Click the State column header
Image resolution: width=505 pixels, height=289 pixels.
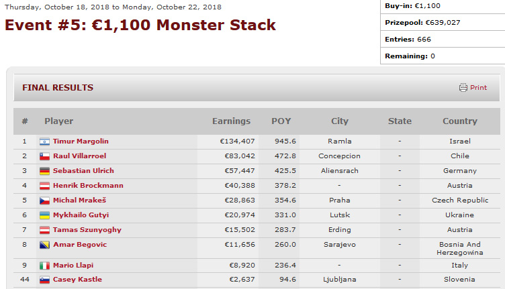(x=400, y=121)
